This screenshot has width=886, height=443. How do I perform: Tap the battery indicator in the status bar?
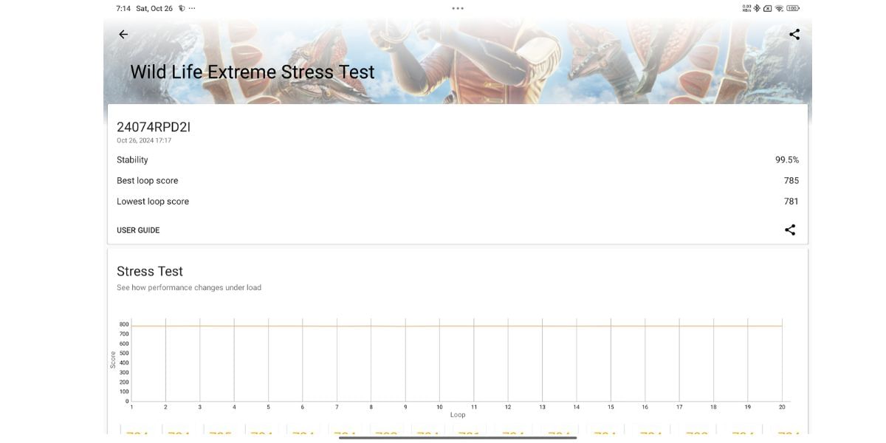pos(793,9)
